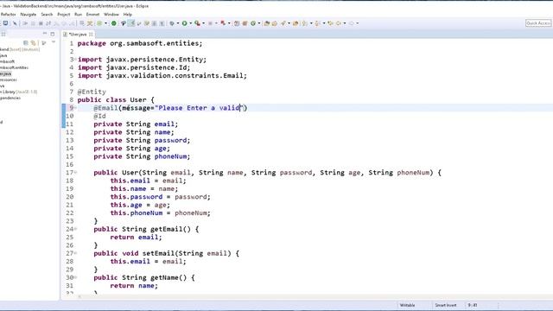Click the 9:41 cursor position in status bar
Image resolution: width=553 pixels, height=311 pixels.
click(x=473, y=305)
